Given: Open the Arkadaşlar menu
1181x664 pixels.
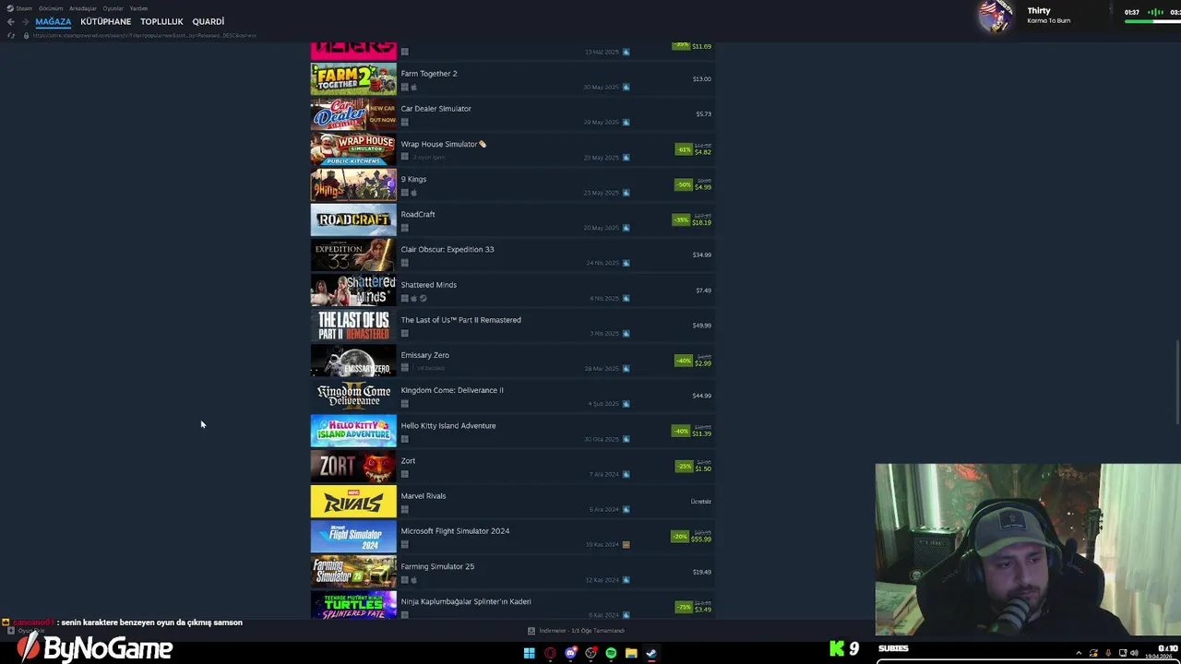Looking at the screenshot, I should (83, 8).
